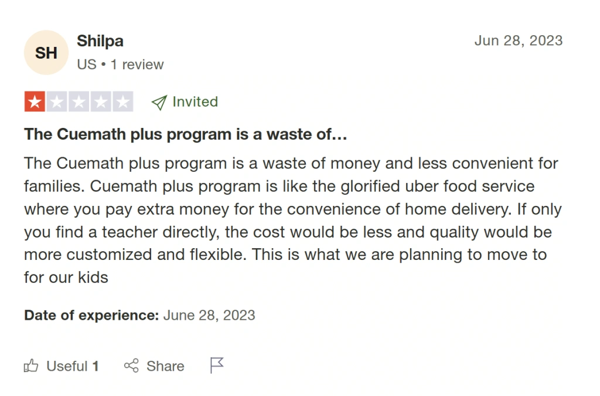
Task: Click the SH profile avatar
Action: tap(46, 53)
